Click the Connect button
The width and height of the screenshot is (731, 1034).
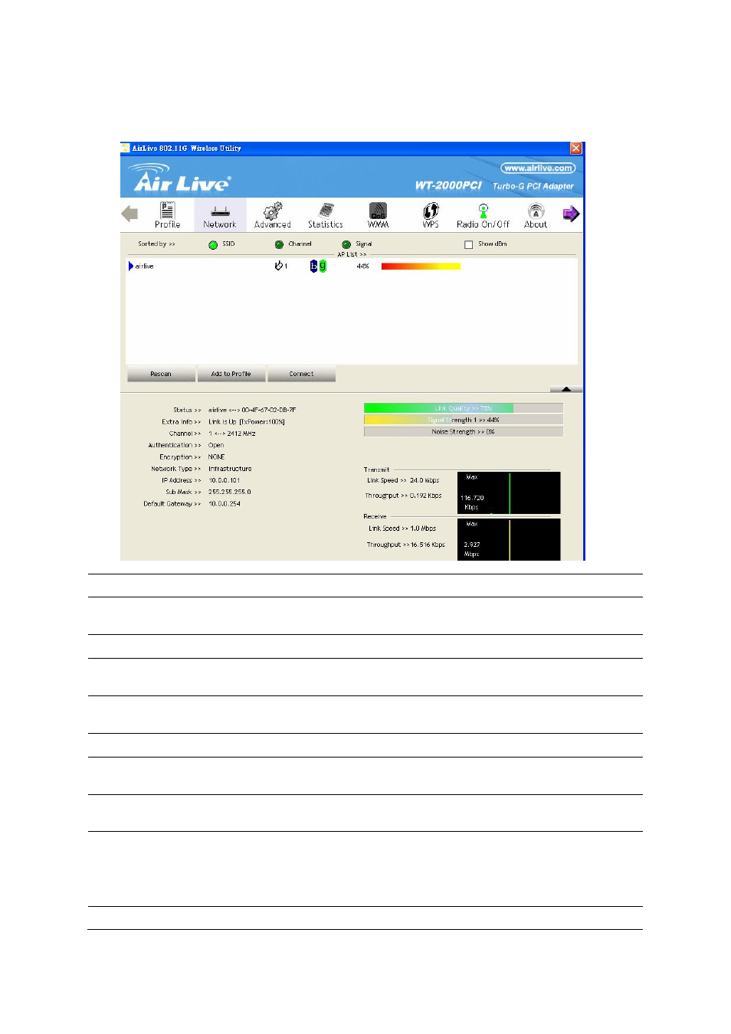tap(301, 374)
